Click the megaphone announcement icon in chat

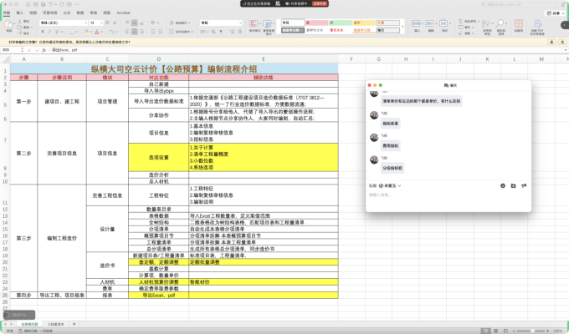(x=524, y=185)
